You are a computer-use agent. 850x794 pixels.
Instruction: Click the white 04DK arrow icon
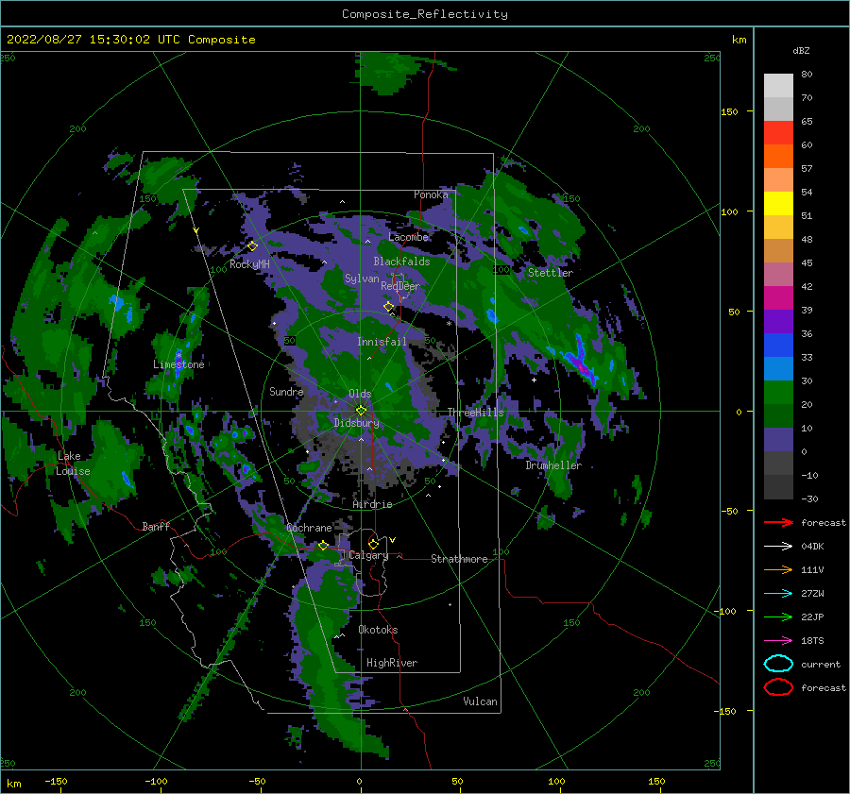tap(778, 546)
